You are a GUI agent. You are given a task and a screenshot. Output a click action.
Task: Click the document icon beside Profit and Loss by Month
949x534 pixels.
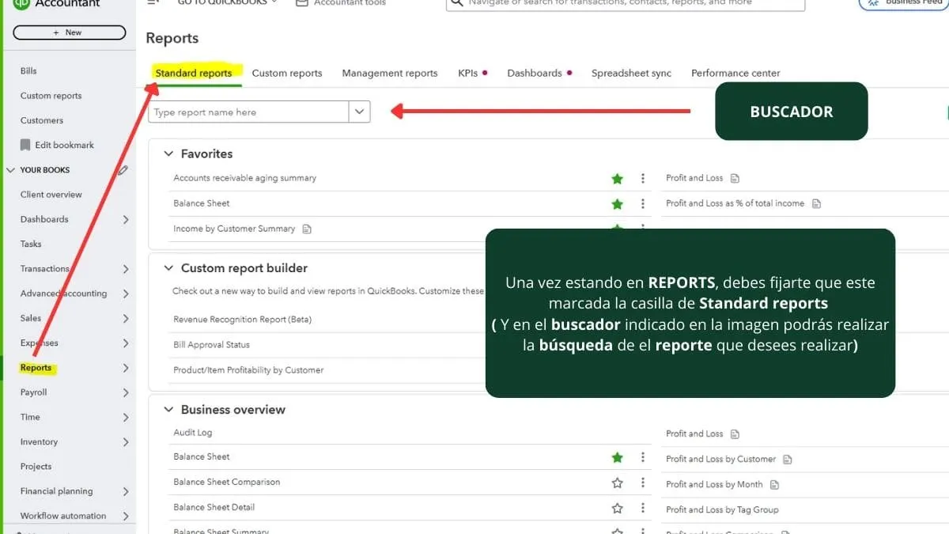774,485
